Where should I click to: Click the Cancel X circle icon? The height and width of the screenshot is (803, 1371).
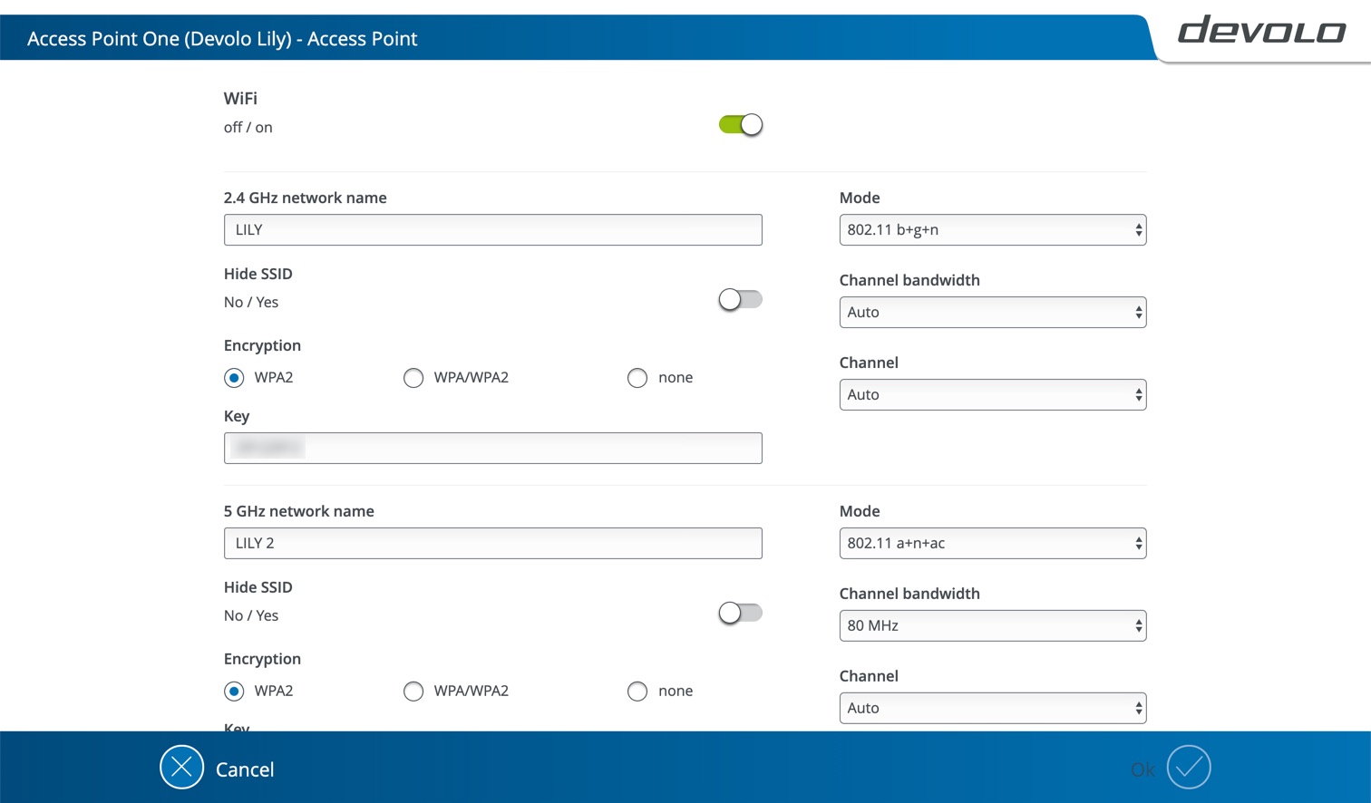click(181, 768)
